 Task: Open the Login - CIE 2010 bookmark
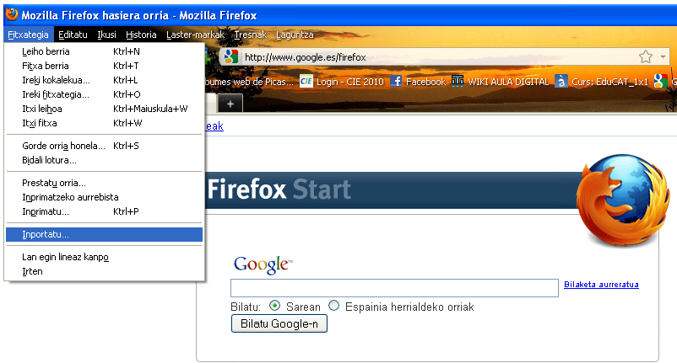[342, 82]
